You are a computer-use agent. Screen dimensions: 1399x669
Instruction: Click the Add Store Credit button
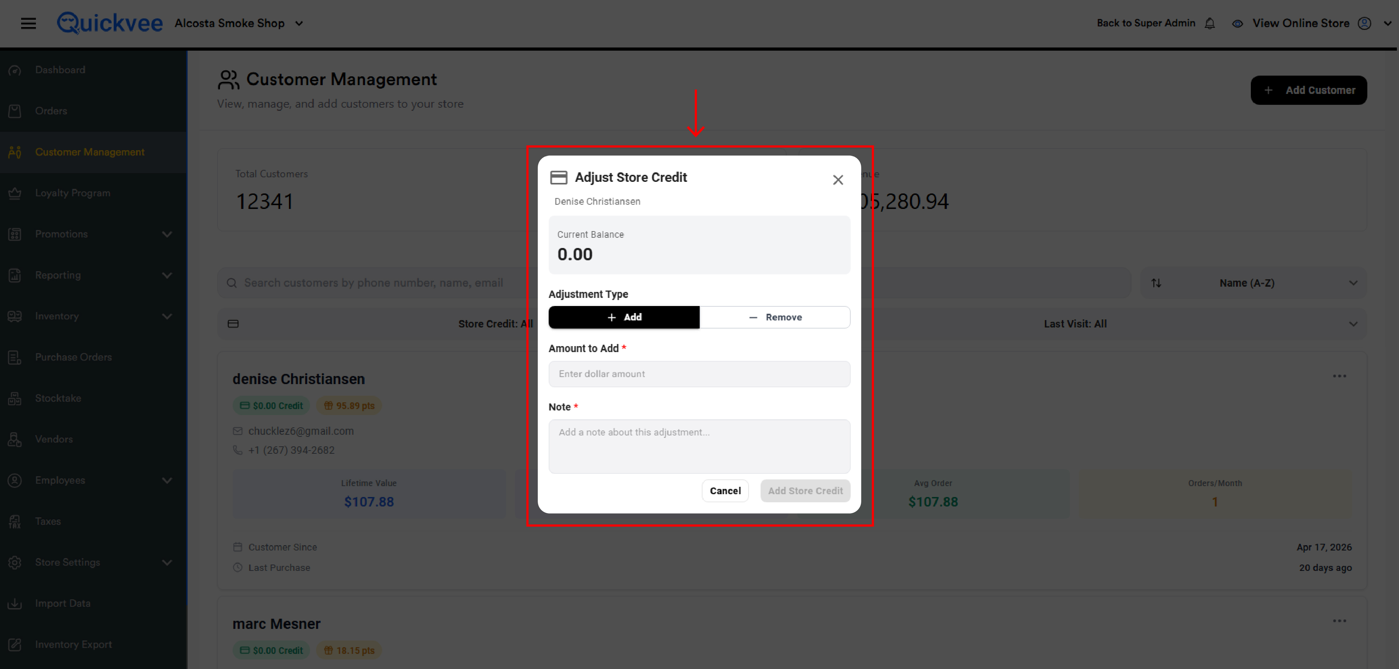point(805,491)
